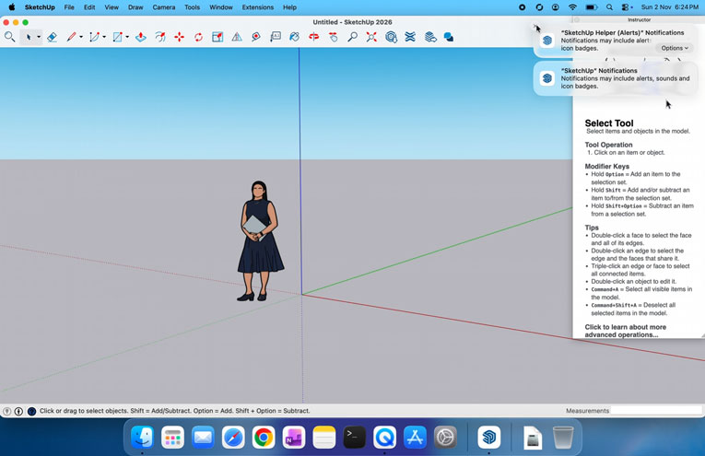The width and height of the screenshot is (705, 456).
Task: Open Spotlight search in menu bar
Action: coord(609,7)
